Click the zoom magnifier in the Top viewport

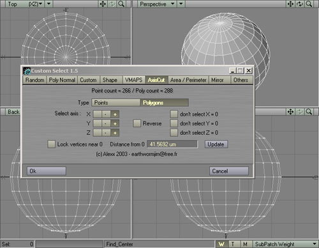click(121, 4)
